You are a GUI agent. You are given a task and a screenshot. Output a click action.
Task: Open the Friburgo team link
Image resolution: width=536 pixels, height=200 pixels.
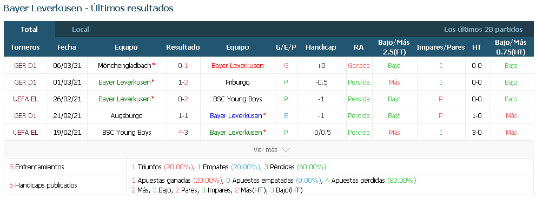(x=237, y=82)
